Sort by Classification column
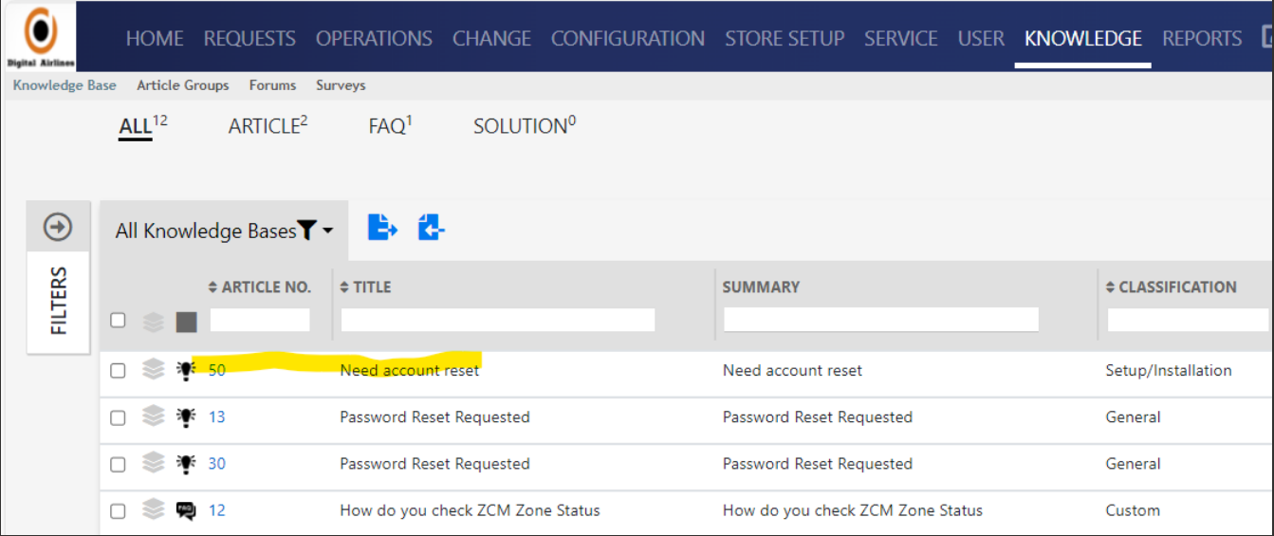1274x536 pixels. point(1172,286)
